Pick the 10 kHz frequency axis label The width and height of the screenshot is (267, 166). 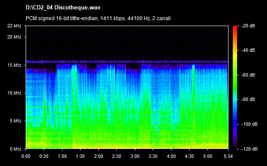coord(14,93)
